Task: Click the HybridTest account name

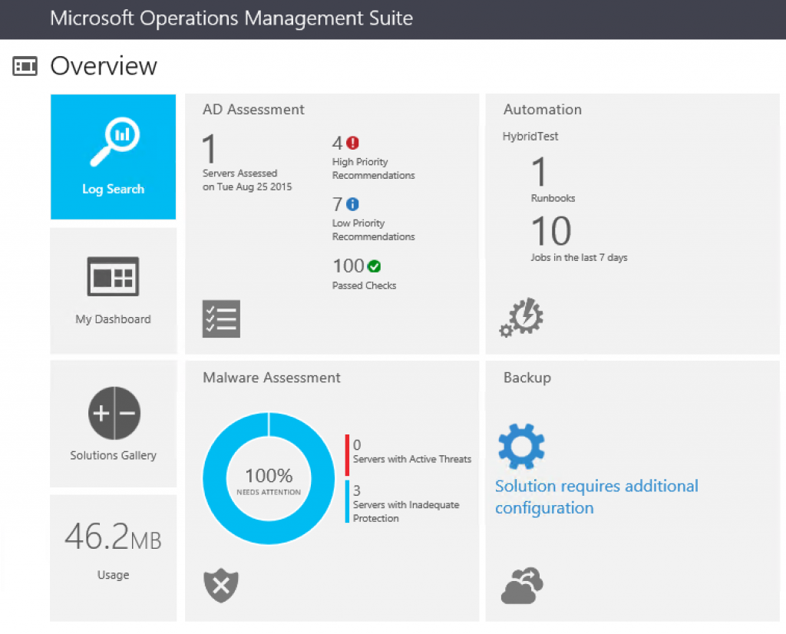Action: 530,137
